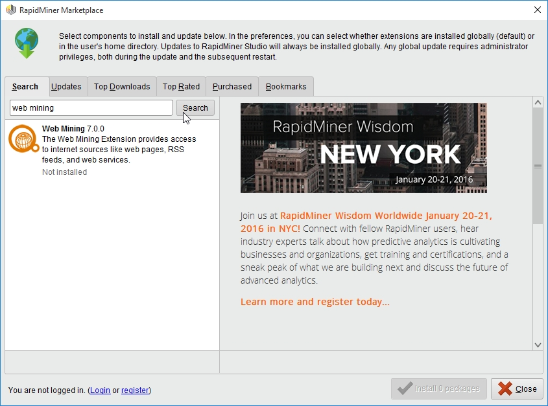Click the Web Mining extension globe icon
Screen dimensions: 548x406
click(x=21, y=137)
